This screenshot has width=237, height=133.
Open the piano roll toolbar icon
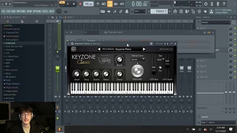pyautogui.click(x=187, y=11)
